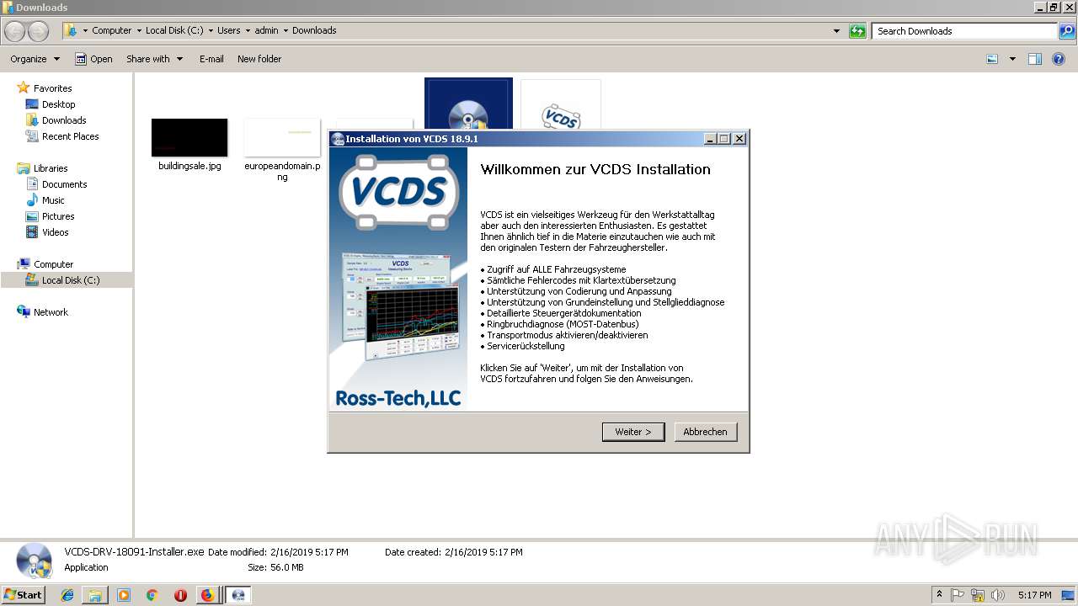Screen dimensions: 1078x606
Task: Open Windows Explorer taskbar icon
Action: click(95, 595)
